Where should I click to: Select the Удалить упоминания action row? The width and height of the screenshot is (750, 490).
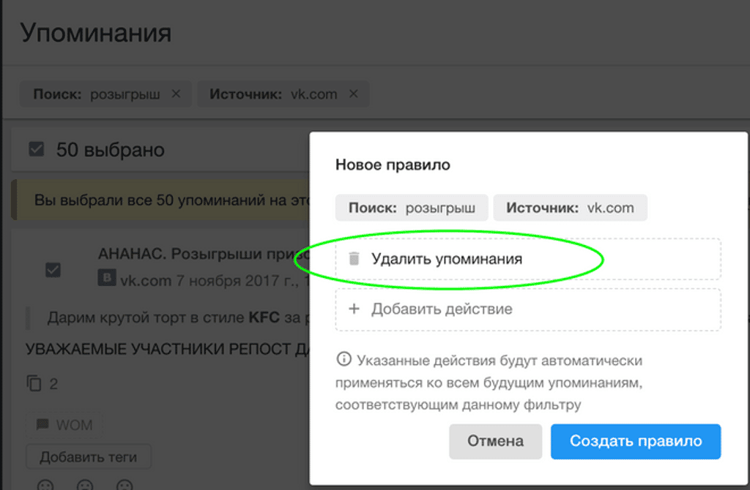pos(528,259)
